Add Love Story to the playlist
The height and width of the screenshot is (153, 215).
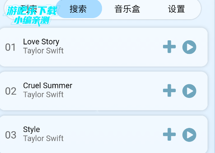click(x=169, y=47)
